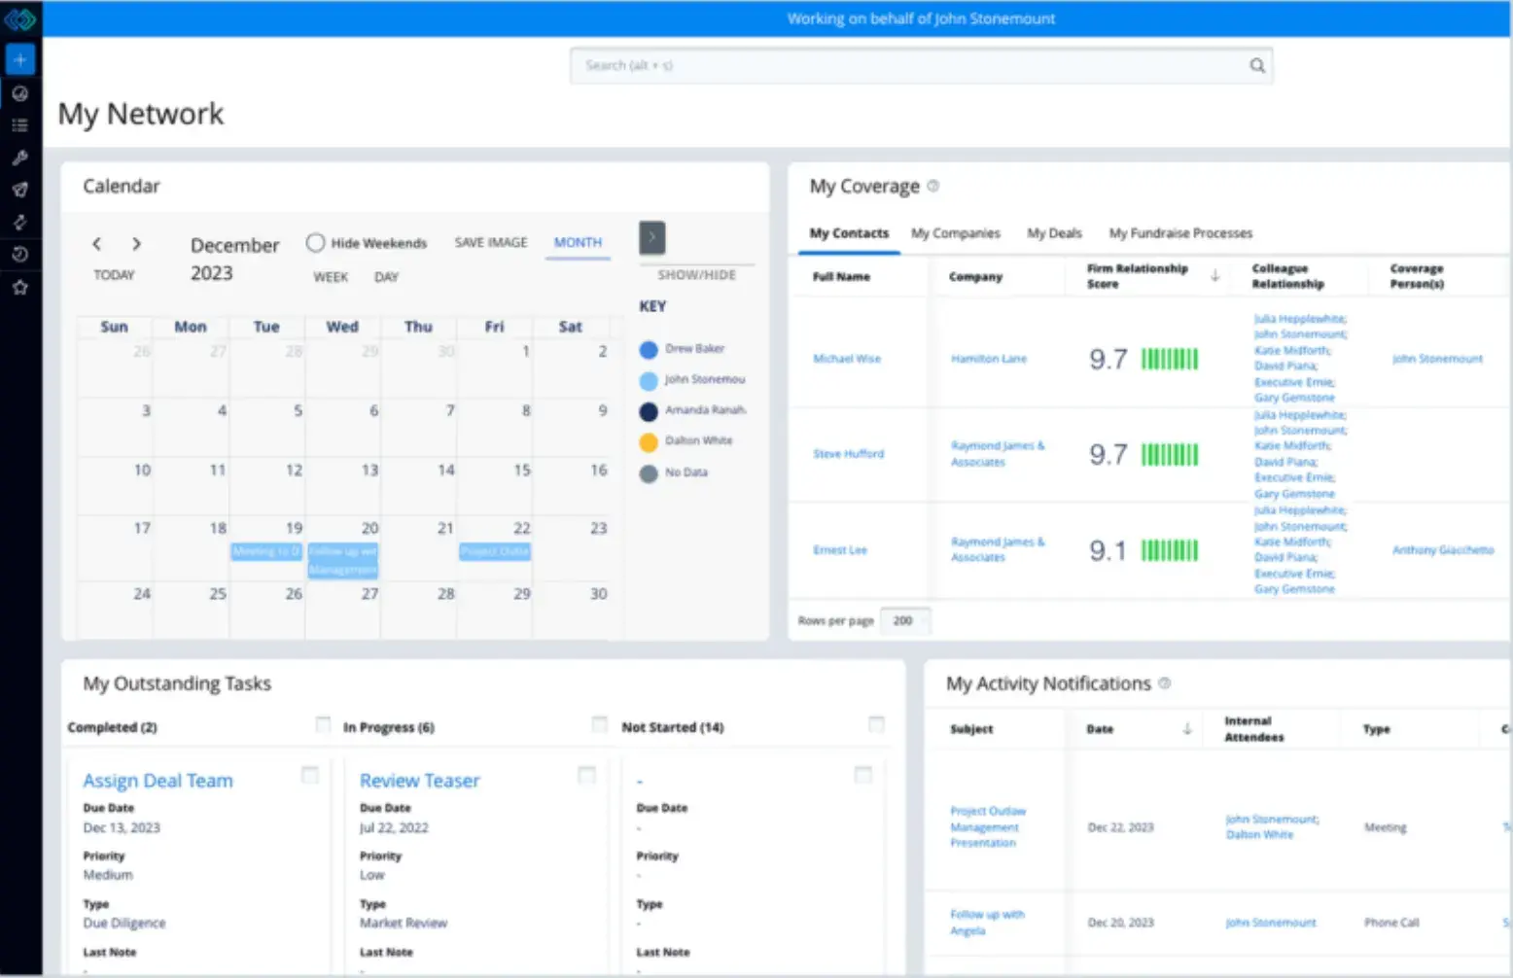Open the favorites star icon in sidebar
Screen dimensions: 1513x978
(x=20, y=286)
